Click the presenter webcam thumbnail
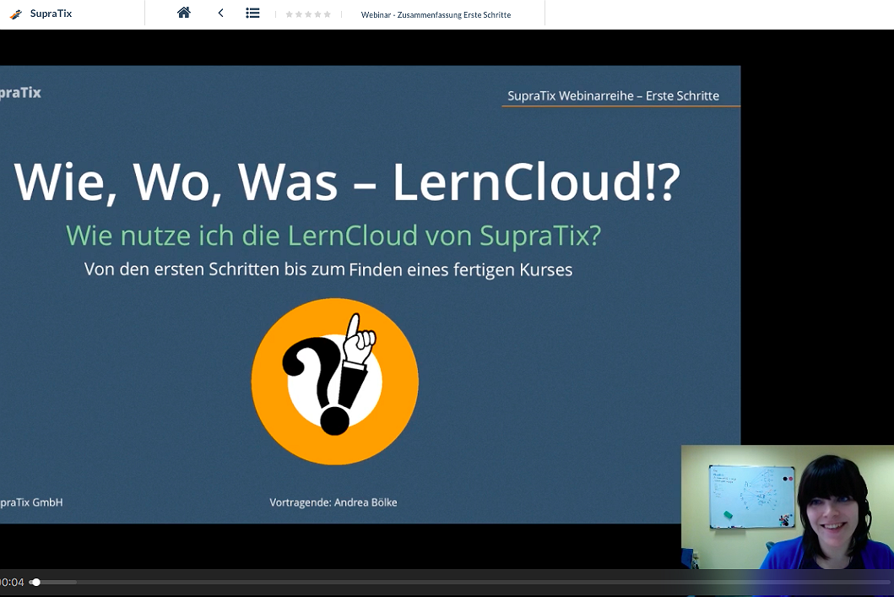 tap(788, 507)
